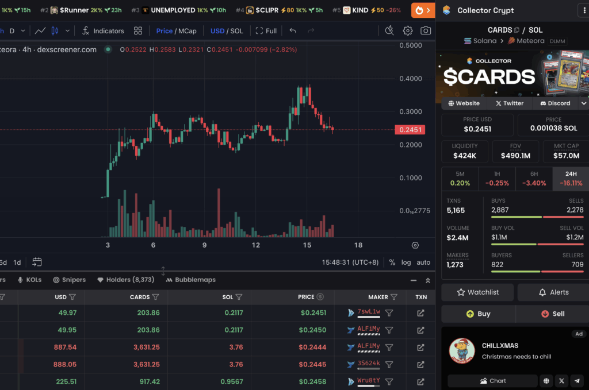Screen dimensions: 589x390
Task: Visit the token Website link
Action: 464,103
